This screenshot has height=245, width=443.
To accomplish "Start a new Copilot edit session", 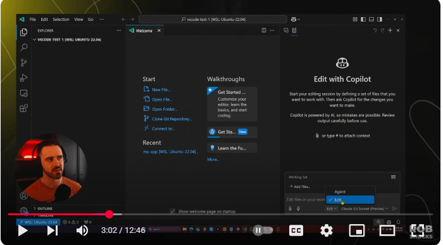I will pyautogui.click(x=390, y=30).
